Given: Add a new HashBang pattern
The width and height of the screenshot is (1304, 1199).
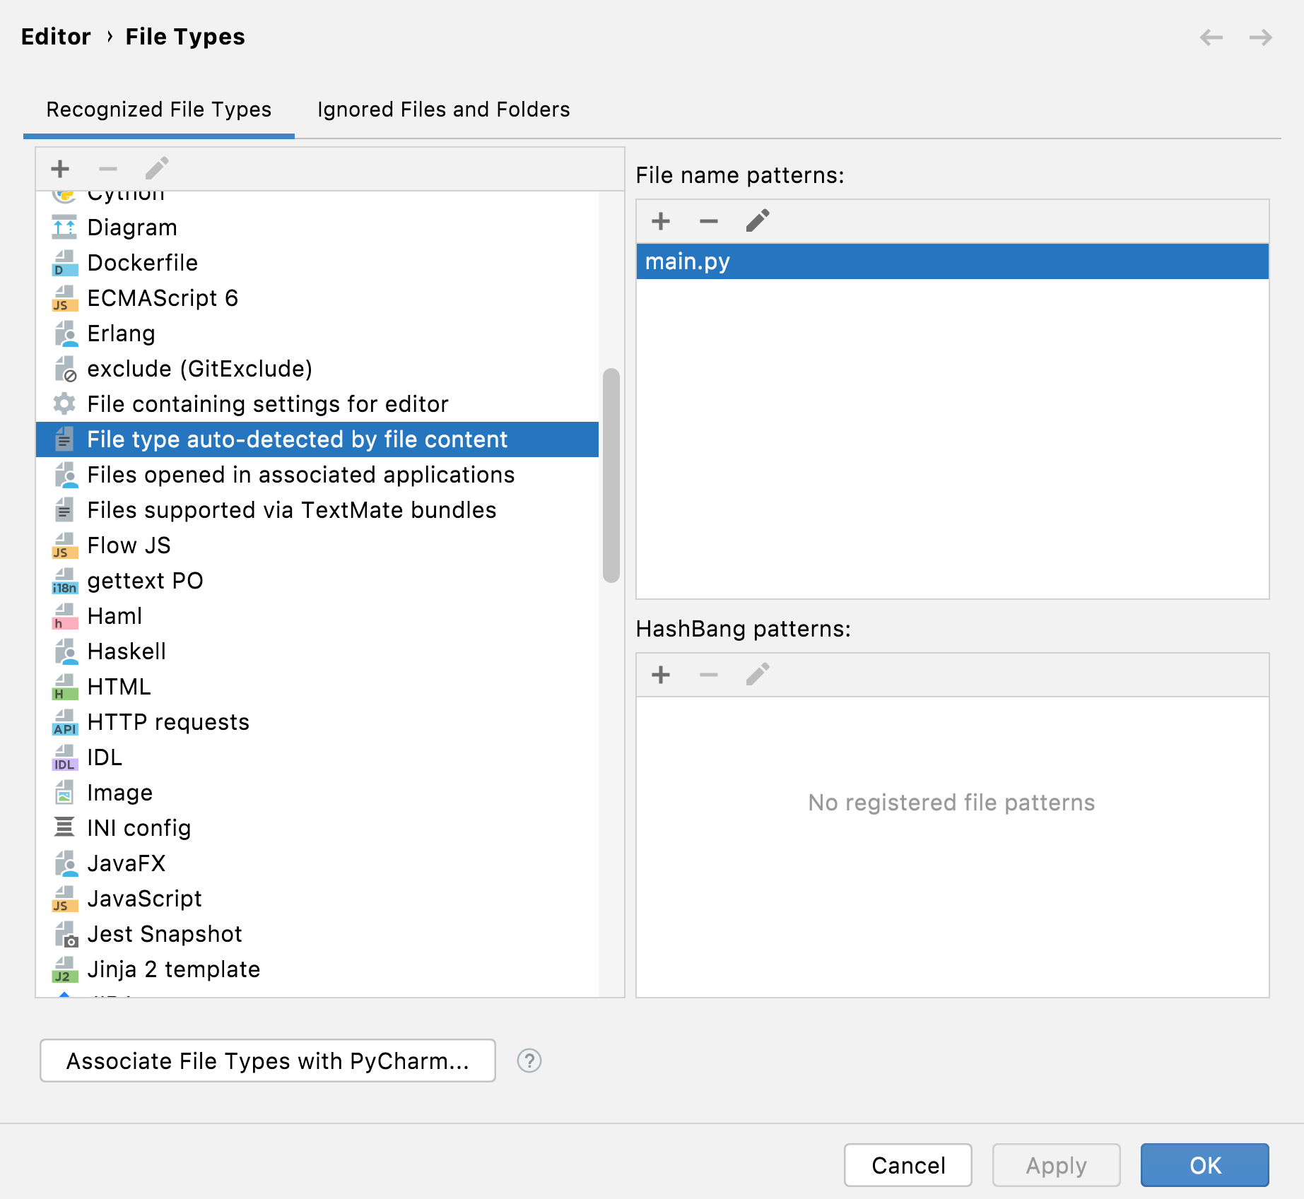Looking at the screenshot, I should click(660, 675).
